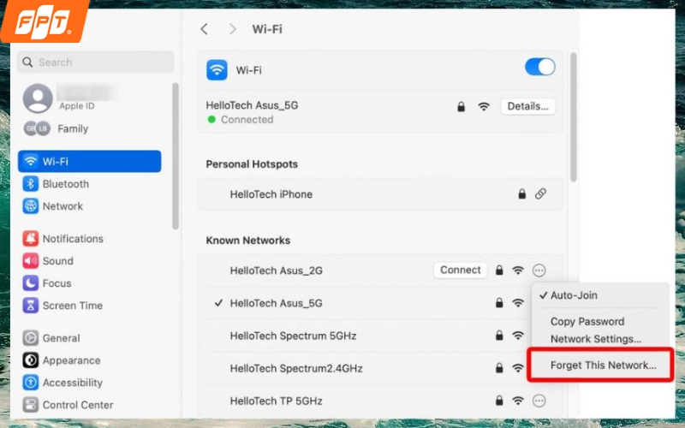
Task: Click HelloTech iPhone hotspot link icon
Action: [x=540, y=194]
